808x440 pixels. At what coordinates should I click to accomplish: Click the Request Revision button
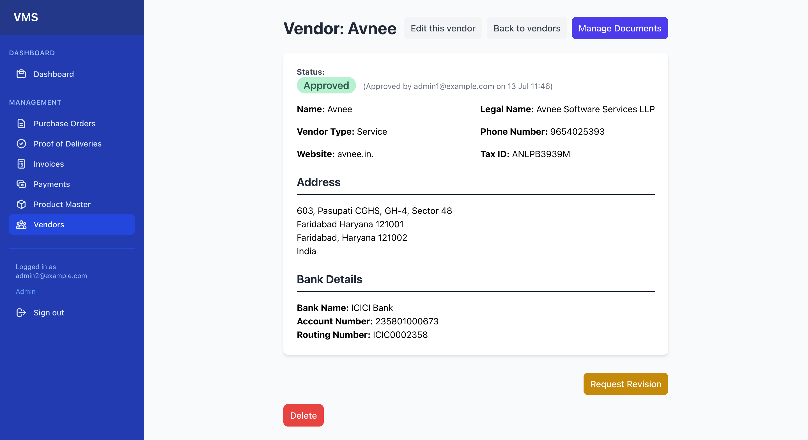coord(625,384)
